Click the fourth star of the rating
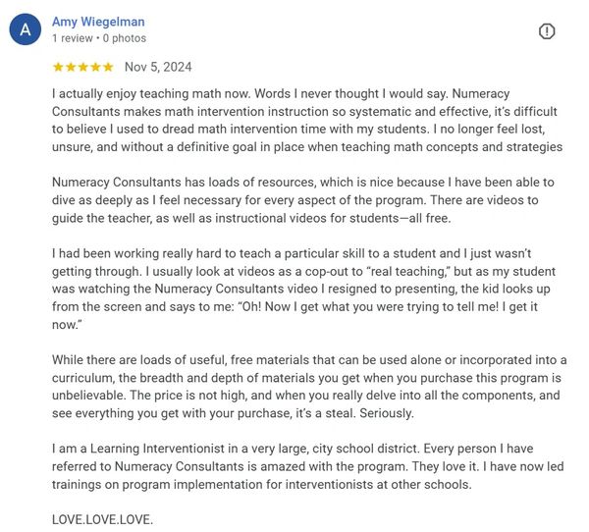The width and height of the screenshot is (589, 532). coord(96,68)
